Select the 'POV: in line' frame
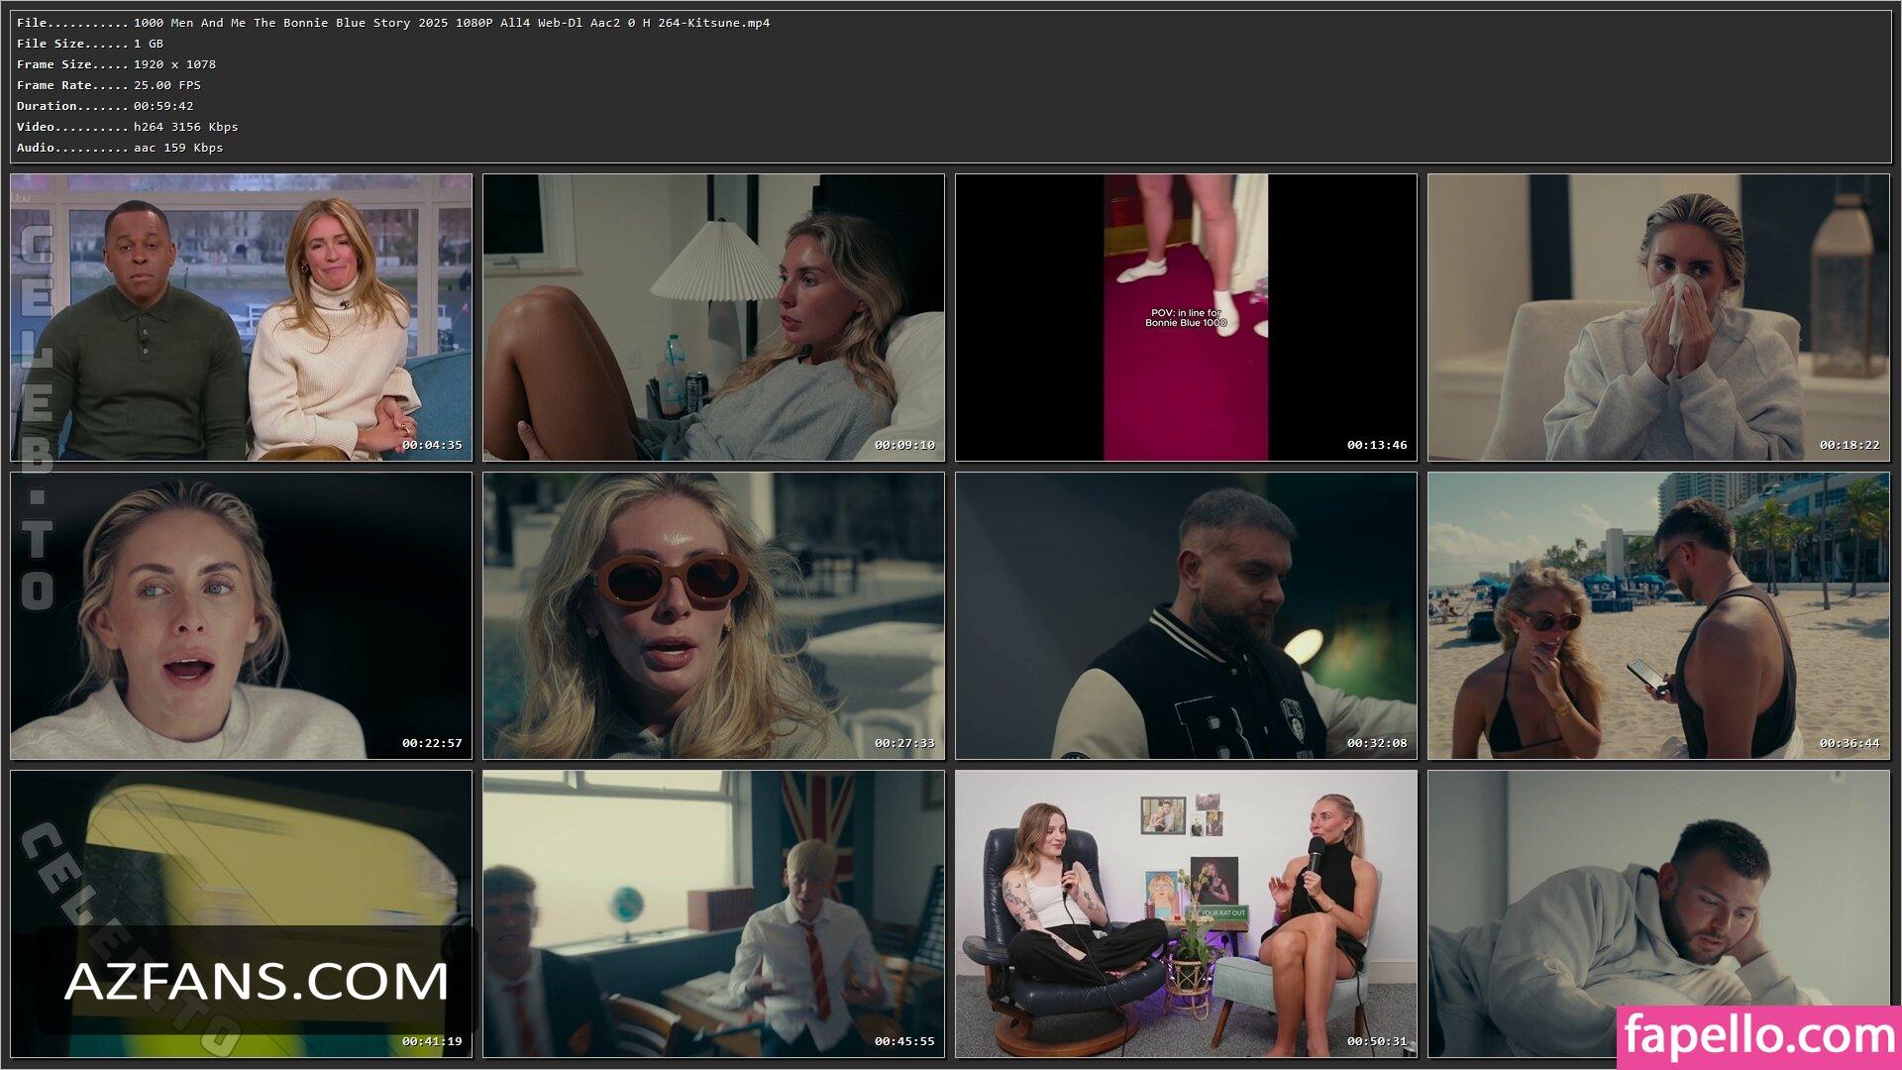 tap(1186, 317)
